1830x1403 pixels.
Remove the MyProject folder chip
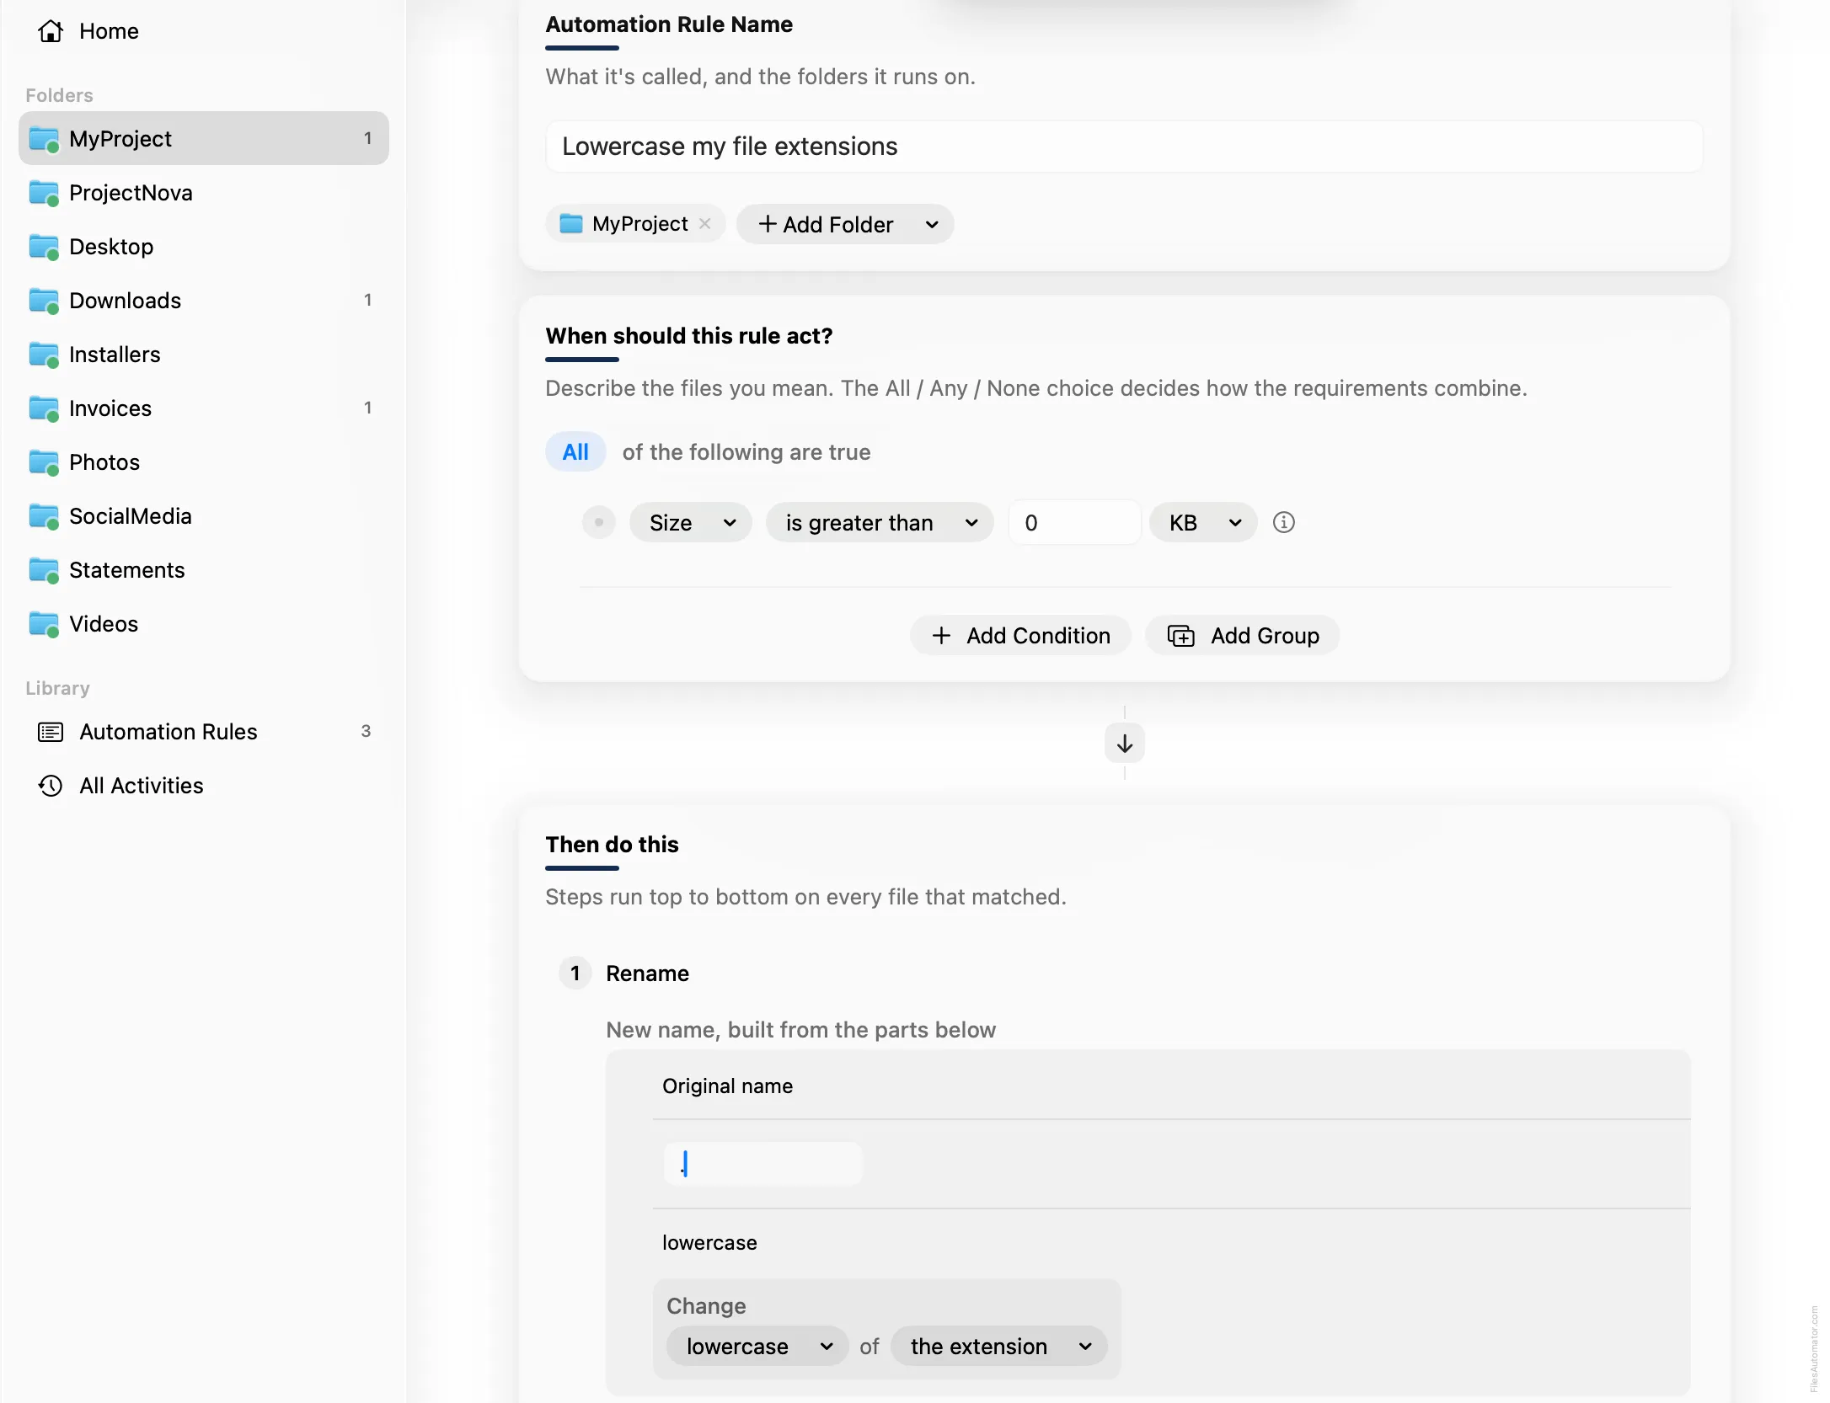click(x=705, y=224)
